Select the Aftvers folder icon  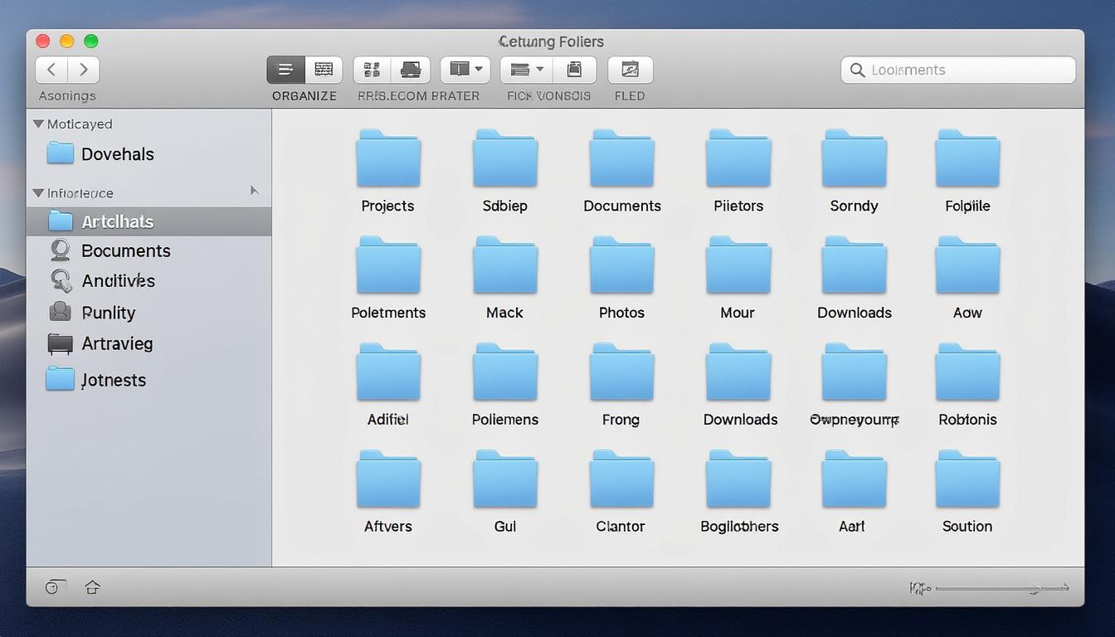coord(388,479)
